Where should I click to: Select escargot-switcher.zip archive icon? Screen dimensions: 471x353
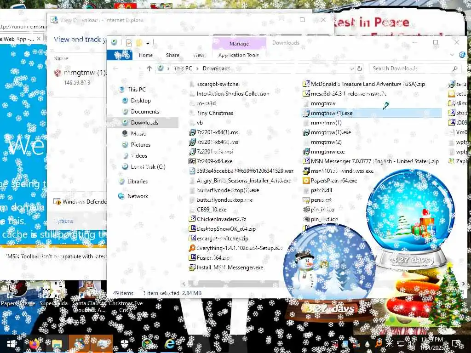coord(192,239)
